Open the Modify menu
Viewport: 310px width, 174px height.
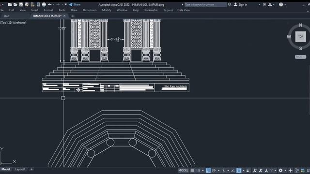(107, 10)
